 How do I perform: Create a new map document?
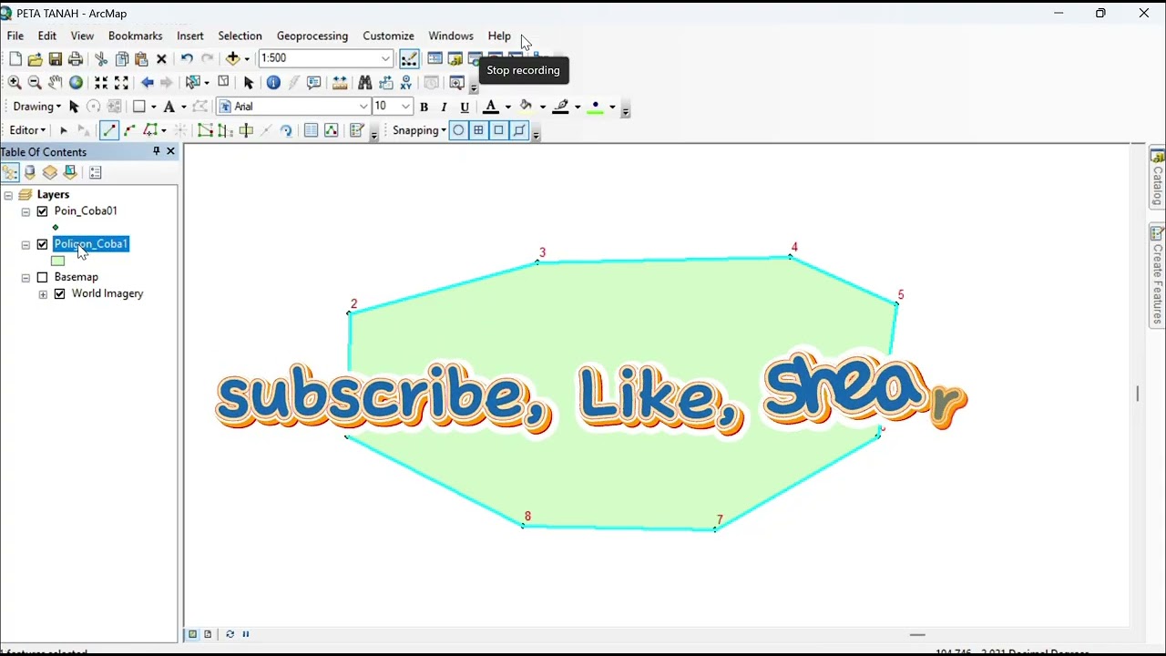point(15,59)
